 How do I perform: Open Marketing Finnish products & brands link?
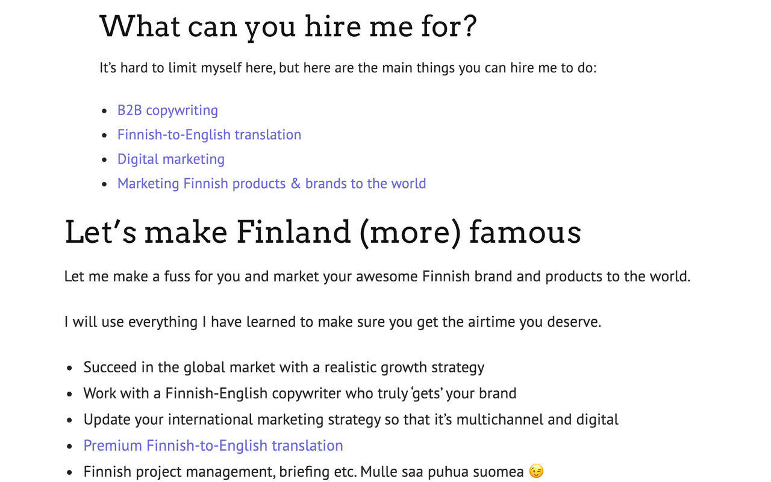[272, 183]
